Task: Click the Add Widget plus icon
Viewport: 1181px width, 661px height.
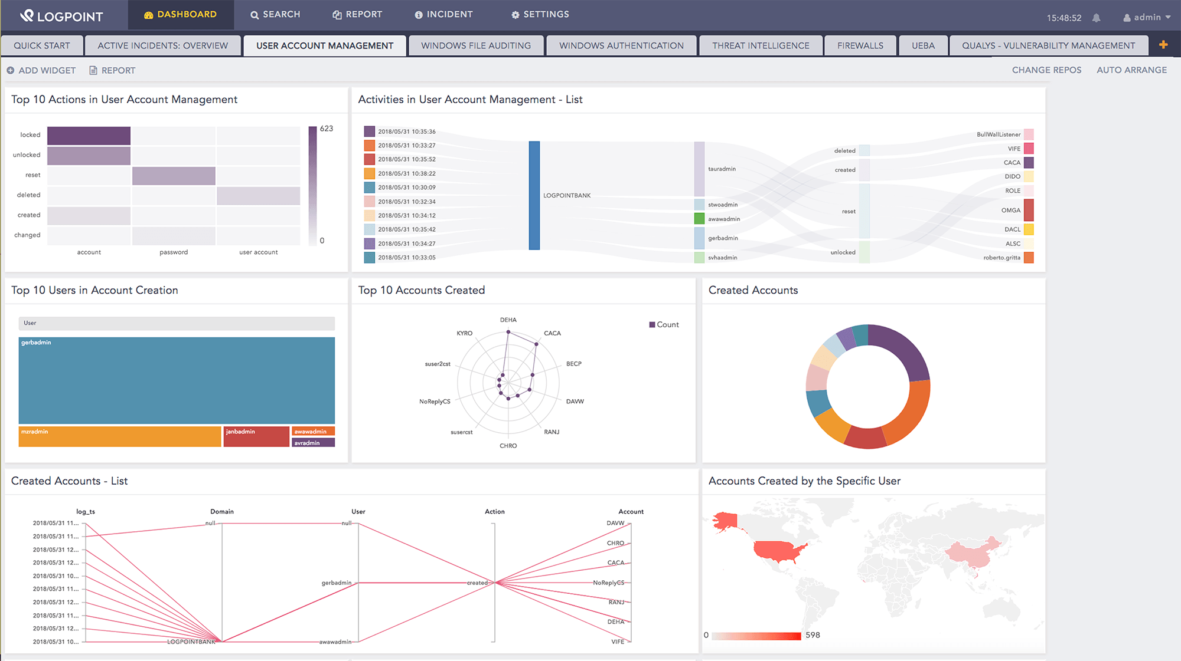Action: coord(11,70)
